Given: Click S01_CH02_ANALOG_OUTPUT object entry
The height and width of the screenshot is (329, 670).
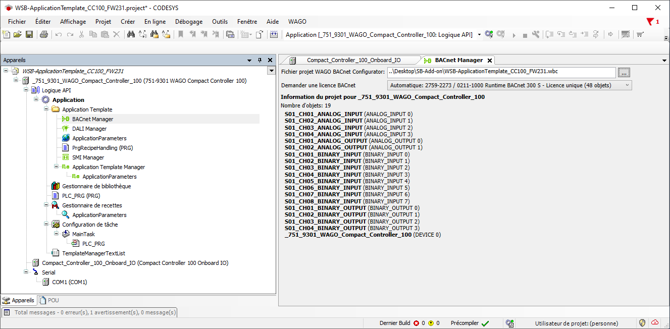Looking at the screenshot, I should [x=353, y=147].
